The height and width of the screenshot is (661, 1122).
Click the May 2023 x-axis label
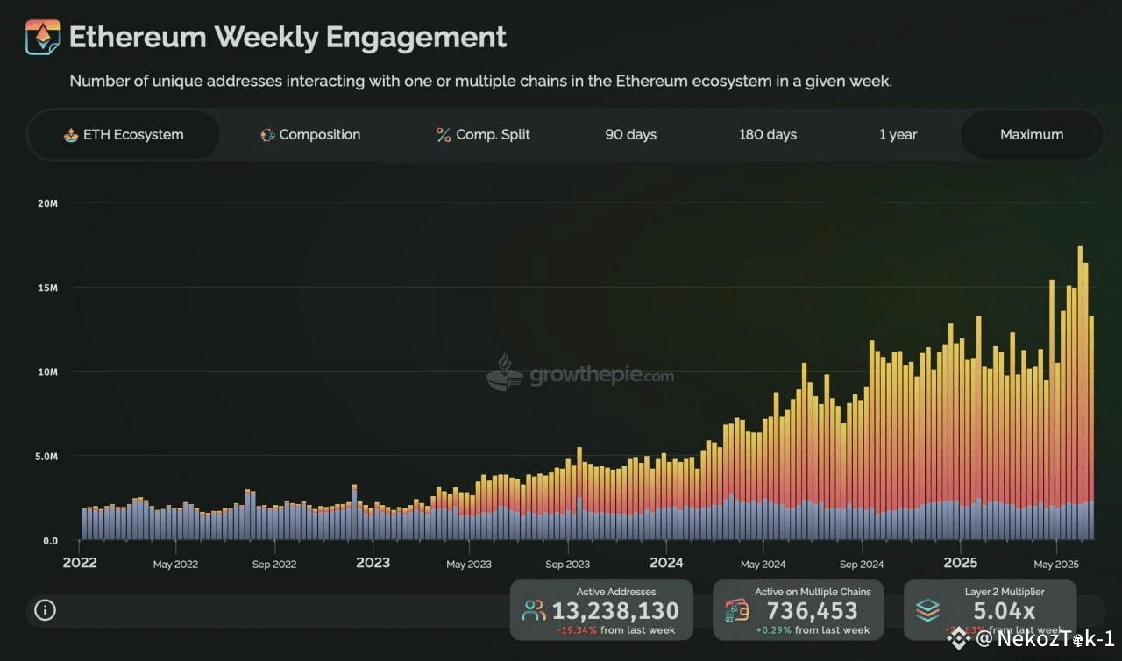click(x=469, y=565)
